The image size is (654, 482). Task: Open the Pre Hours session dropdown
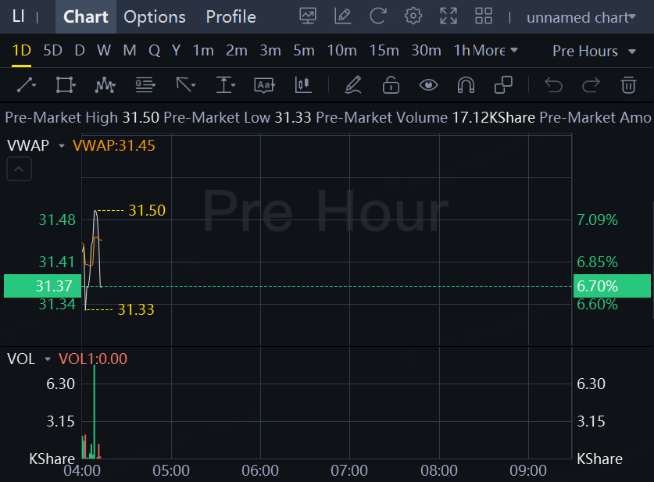coord(595,51)
